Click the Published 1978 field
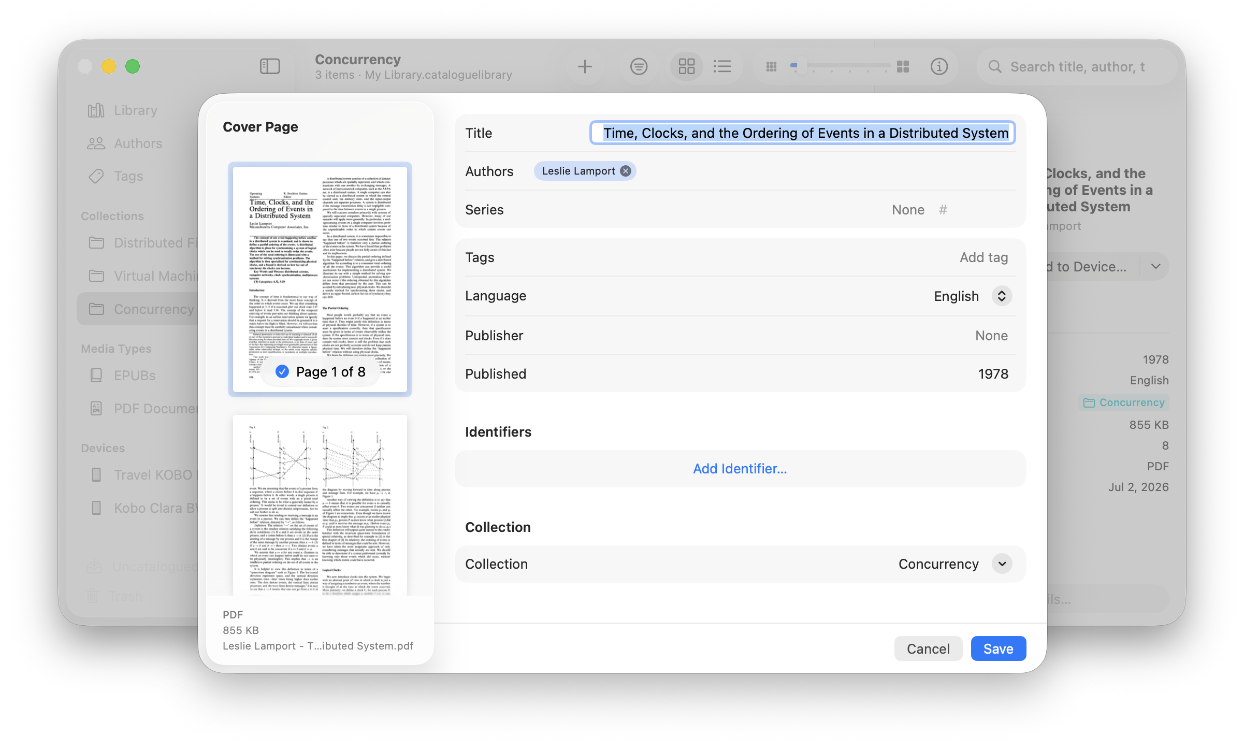Screen dimensions: 1244x750 click(x=993, y=374)
